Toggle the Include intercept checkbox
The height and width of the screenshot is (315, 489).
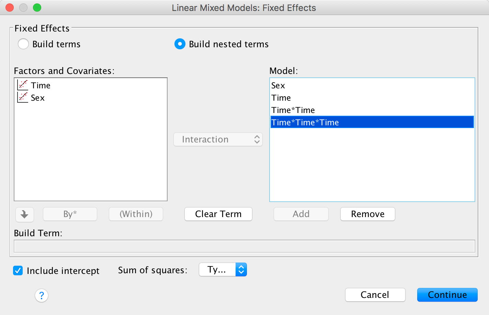pos(18,270)
